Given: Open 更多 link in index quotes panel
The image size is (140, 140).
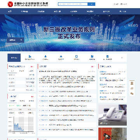Looking at the screenshot, I should (x=33, y=96).
